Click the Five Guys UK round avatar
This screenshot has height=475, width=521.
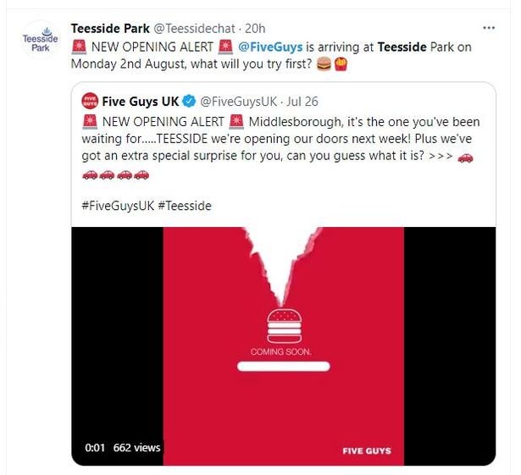(90, 102)
